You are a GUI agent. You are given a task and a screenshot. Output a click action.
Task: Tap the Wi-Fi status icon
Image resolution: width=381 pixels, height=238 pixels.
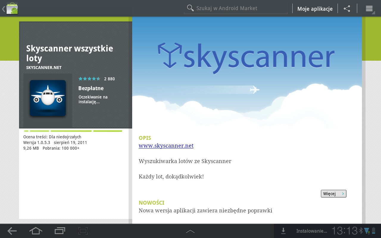(367, 231)
